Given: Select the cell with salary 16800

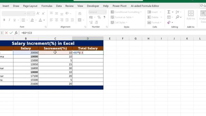Looking at the screenshot, I should click(x=26, y=68).
